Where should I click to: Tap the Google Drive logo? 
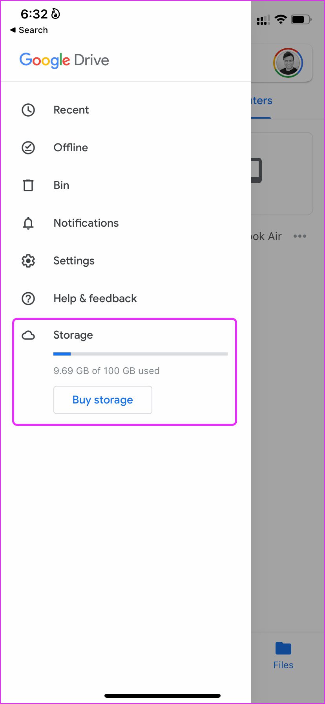[64, 60]
